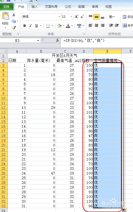Select row 3 header
This screenshot has height=212, width=133.
4,65
